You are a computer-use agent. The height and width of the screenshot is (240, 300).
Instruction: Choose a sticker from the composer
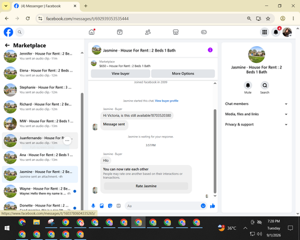tap(110, 206)
